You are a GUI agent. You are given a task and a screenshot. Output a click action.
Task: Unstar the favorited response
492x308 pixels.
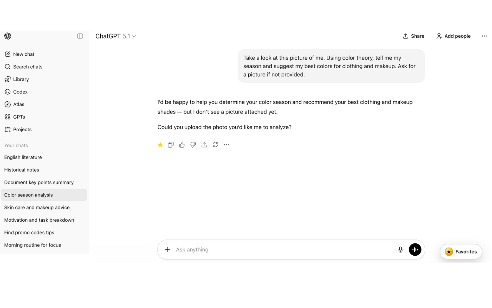[x=160, y=145]
